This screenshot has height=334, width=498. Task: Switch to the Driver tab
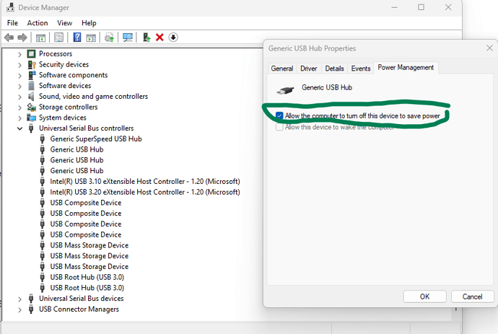click(308, 69)
